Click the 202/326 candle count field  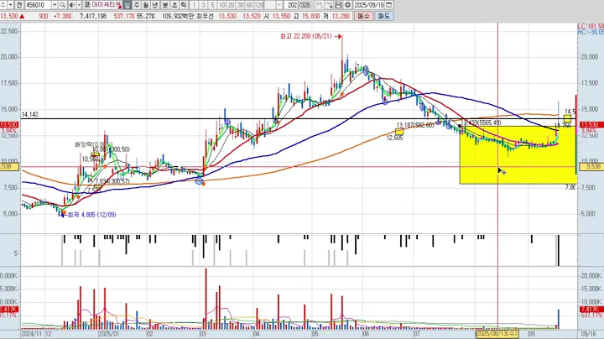tap(299, 5)
